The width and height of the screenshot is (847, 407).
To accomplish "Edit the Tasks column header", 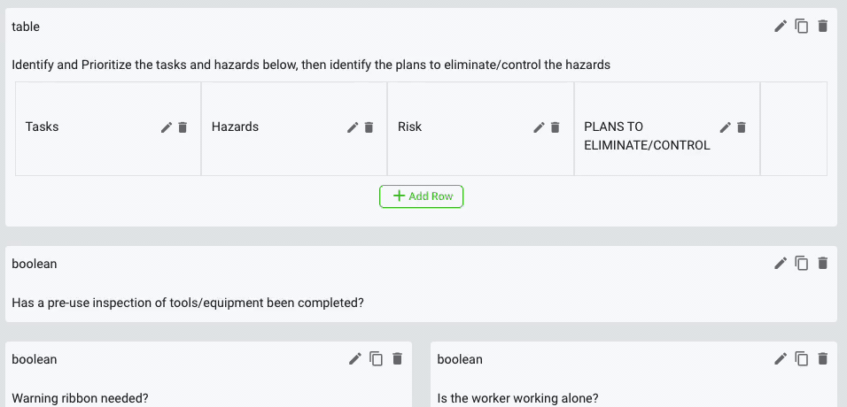I will (x=167, y=127).
